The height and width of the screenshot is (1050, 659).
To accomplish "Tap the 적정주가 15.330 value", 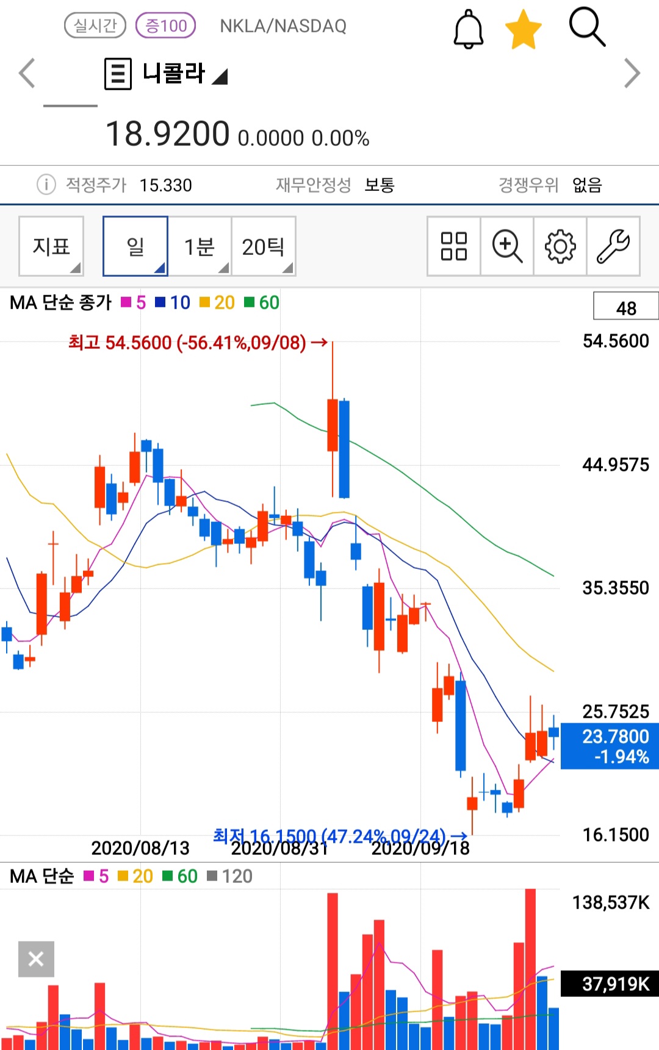I will pos(165,185).
